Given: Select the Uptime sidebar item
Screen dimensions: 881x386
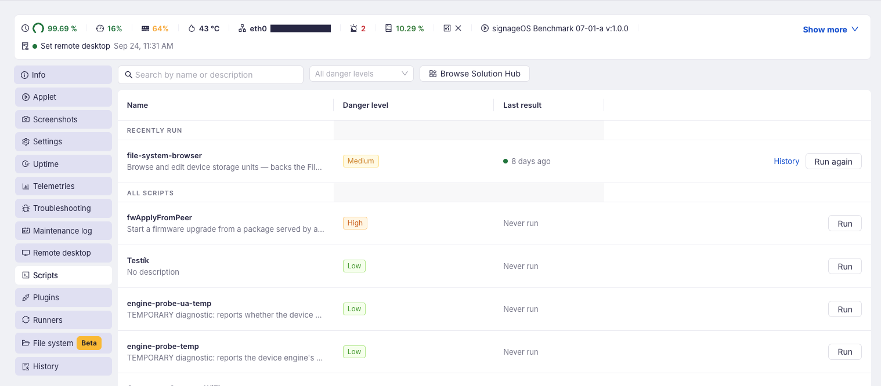Looking at the screenshot, I should pyautogui.click(x=63, y=164).
